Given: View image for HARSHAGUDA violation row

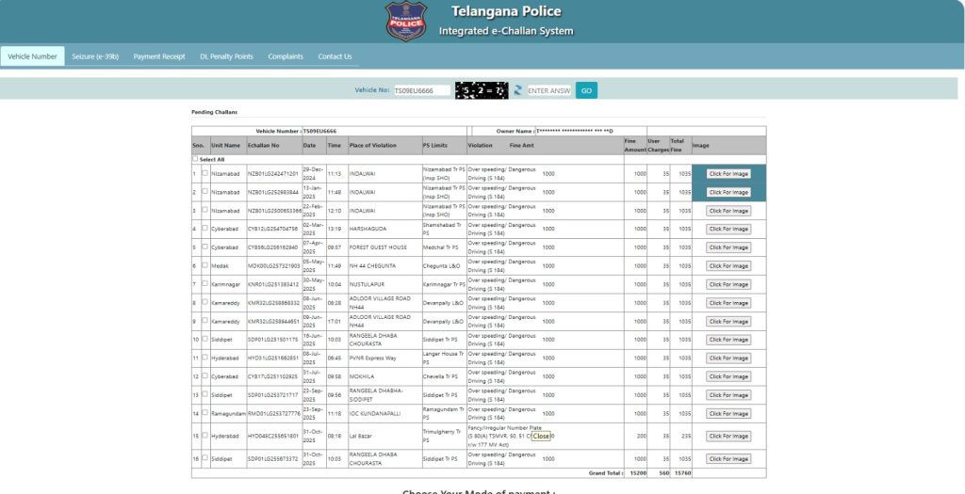Looking at the screenshot, I should coord(728,229).
